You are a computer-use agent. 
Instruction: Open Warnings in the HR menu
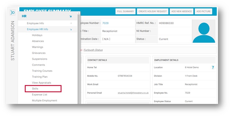(x=38, y=47)
